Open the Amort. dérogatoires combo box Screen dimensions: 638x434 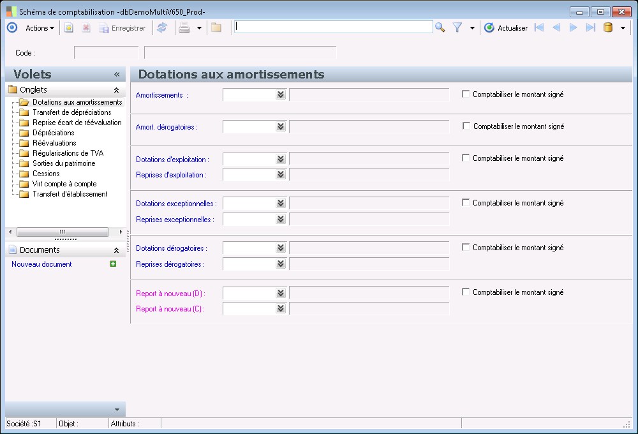[x=281, y=126]
